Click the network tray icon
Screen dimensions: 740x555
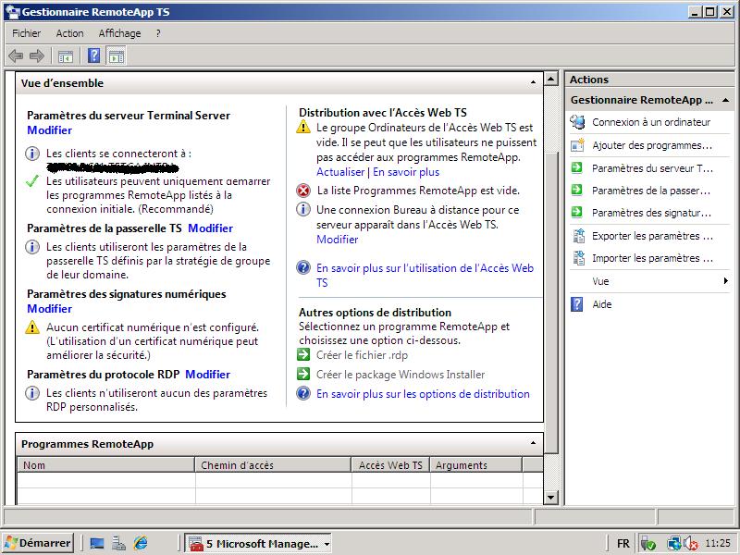point(673,544)
